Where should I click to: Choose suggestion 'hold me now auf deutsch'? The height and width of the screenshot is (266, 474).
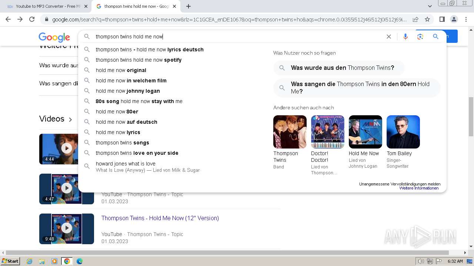pyautogui.click(x=126, y=122)
